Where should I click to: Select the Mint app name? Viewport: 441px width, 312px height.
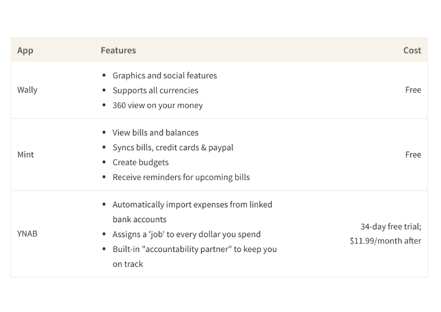[25, 155]
